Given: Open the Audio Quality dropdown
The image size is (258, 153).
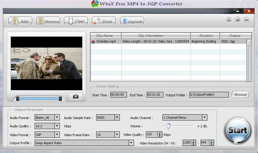Looking at the screenshot, I should [x=57, y=126].
